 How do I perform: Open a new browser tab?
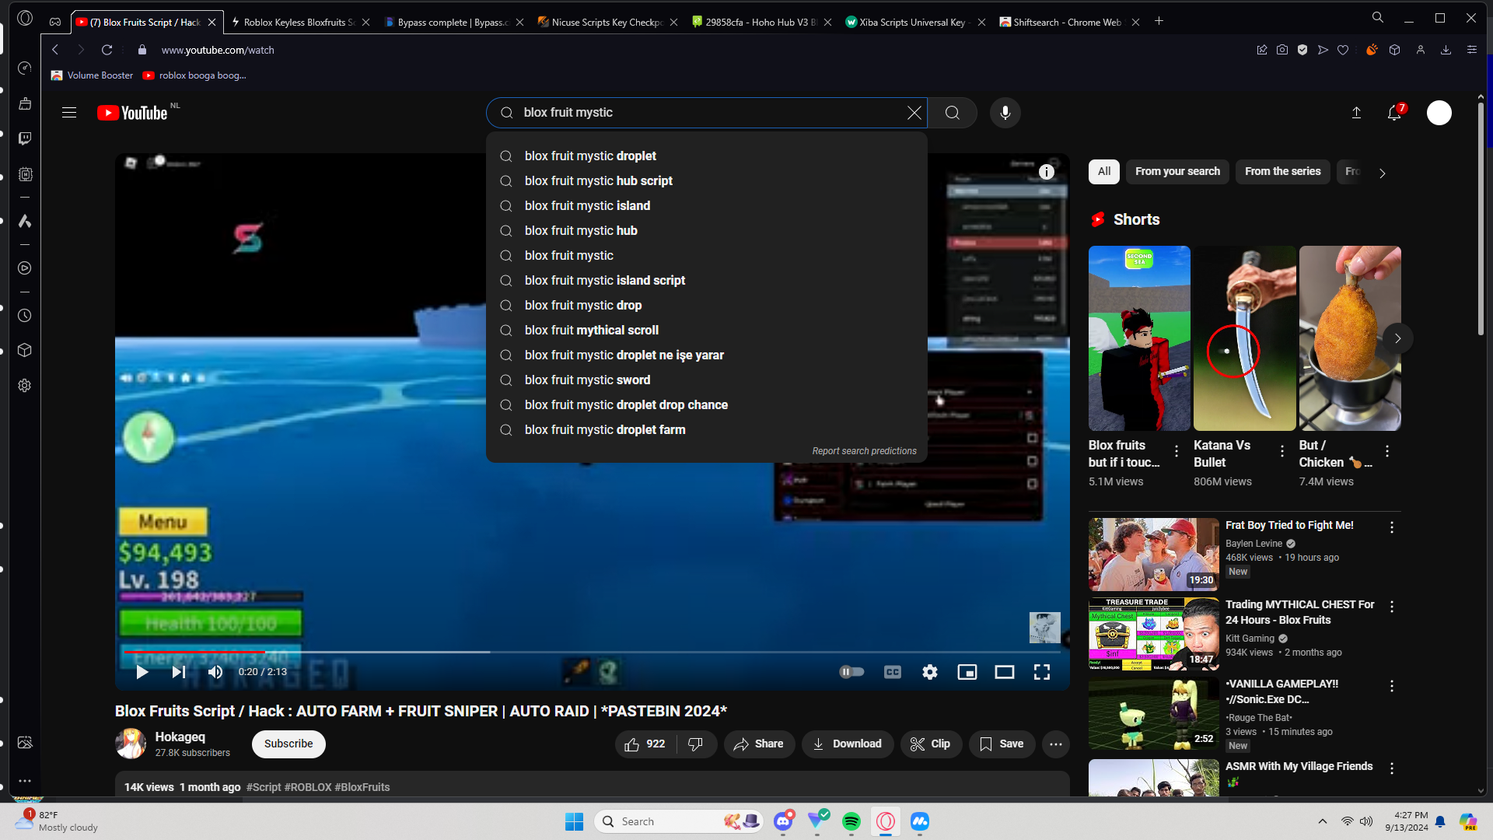click(1159, 21)
